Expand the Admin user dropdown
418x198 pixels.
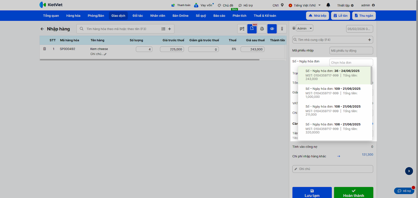click(304, 28)
